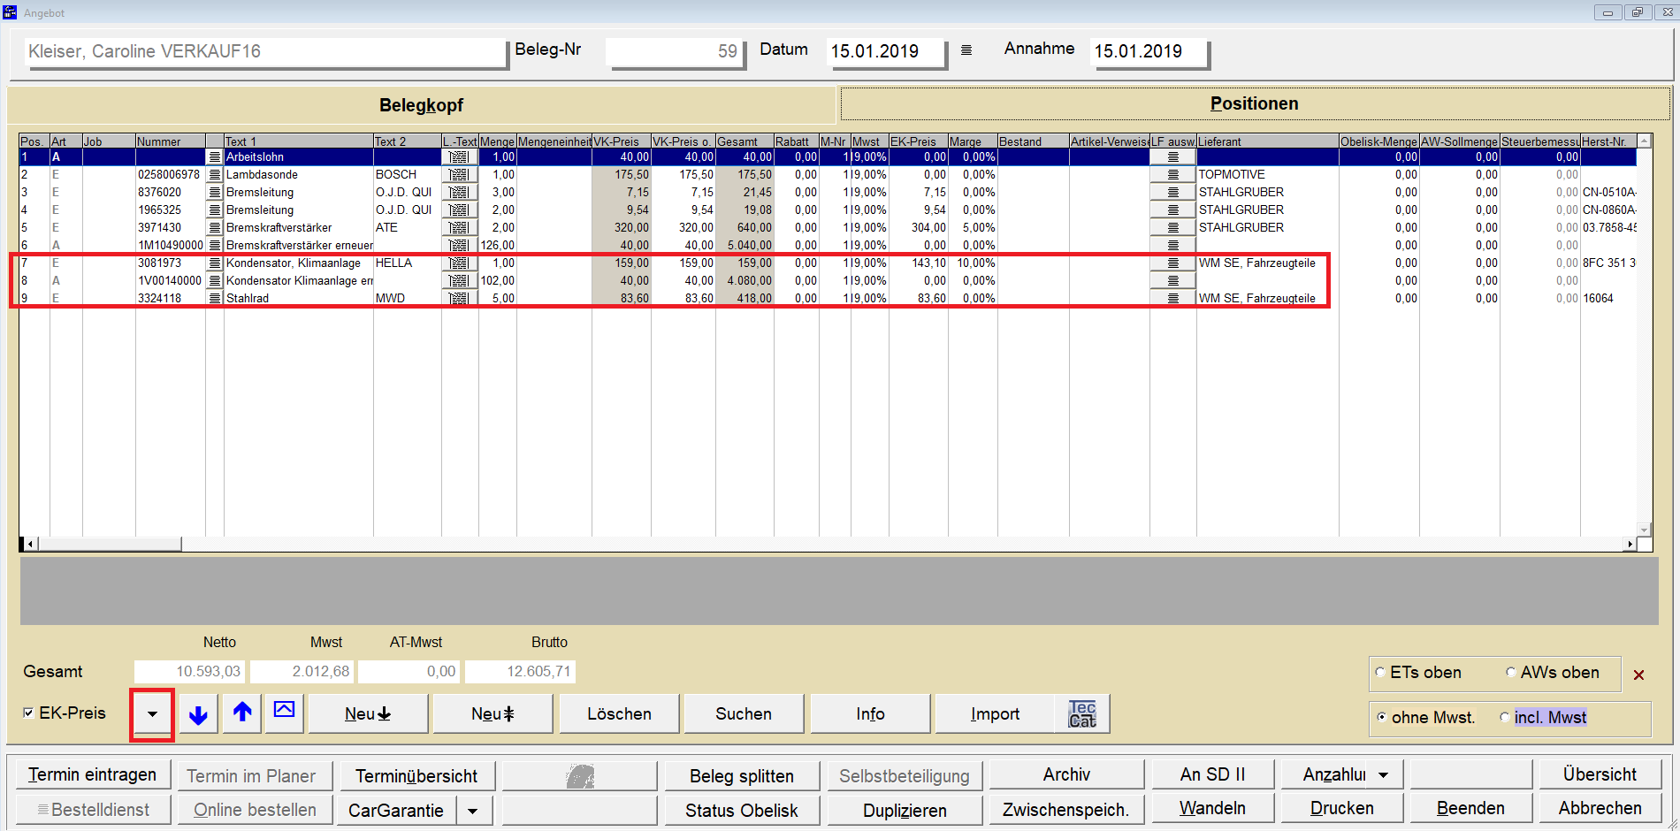The height and width of the screenshot is (831, 1680).
Task: Select the ETs oben radio option
Action: pyautogui.click(x=1380, y=673)
